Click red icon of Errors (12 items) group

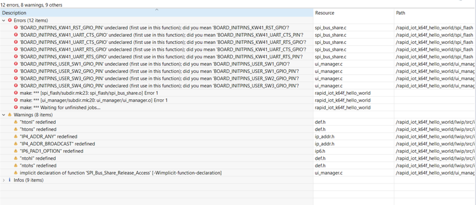[x=10, y=21]
